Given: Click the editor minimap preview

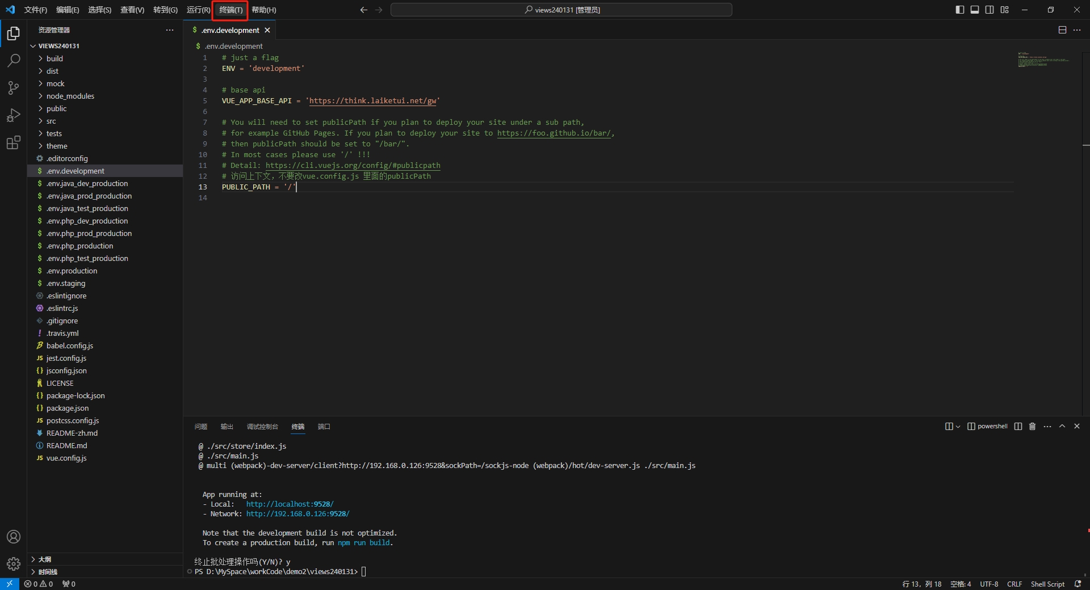Looking at the screenshot, I should (x=1043, y=60).
